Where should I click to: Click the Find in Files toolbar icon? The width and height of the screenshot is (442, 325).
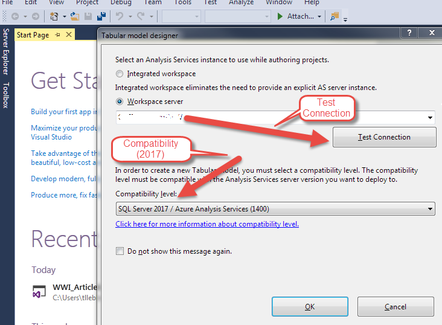[335, 17]
